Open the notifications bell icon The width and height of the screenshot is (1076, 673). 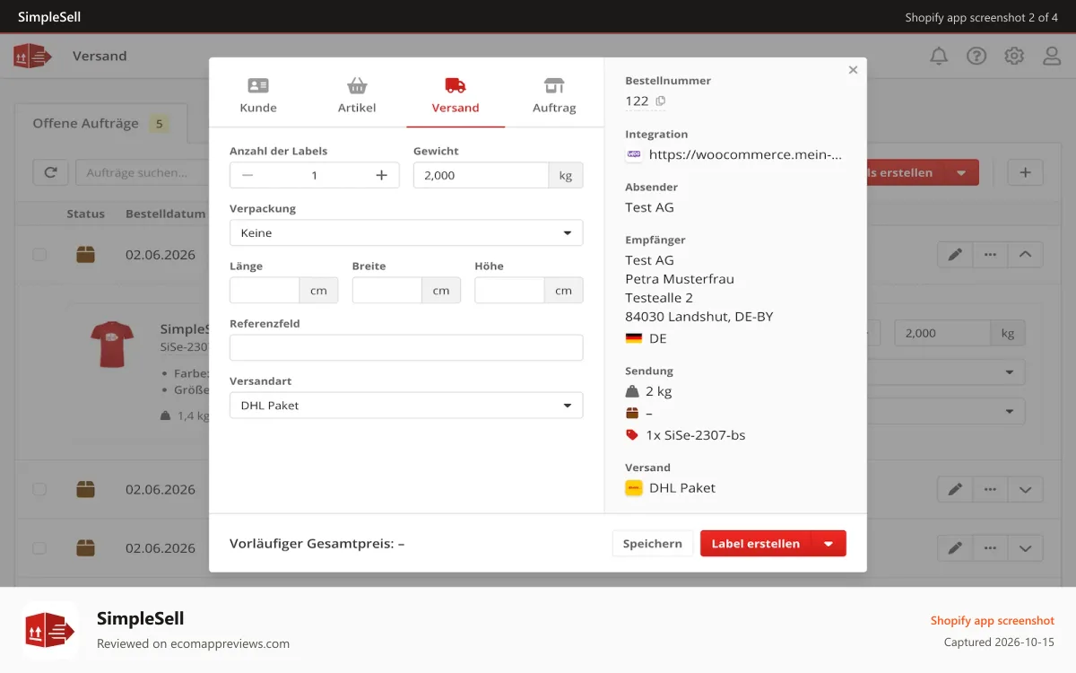point(939,56)
